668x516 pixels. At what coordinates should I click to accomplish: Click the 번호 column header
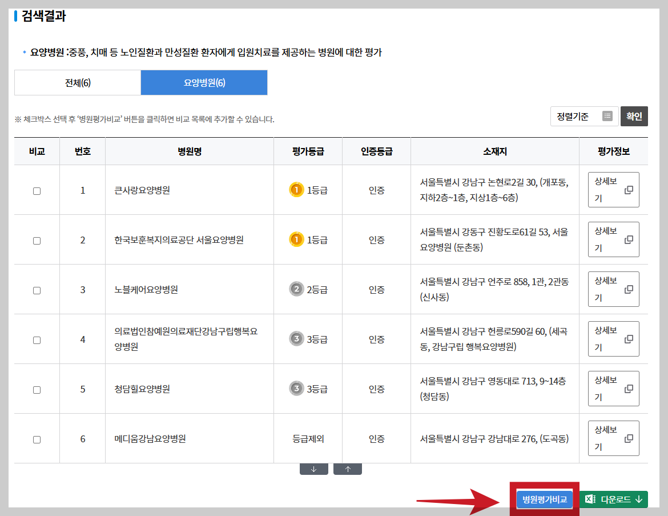pos(83,151)
